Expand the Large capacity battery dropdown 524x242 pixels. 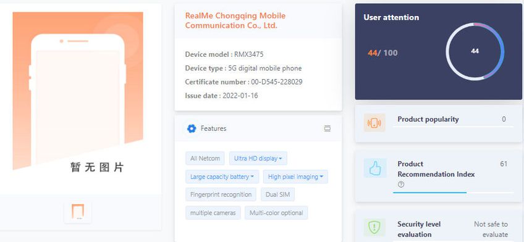point(222,177)
